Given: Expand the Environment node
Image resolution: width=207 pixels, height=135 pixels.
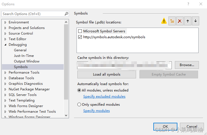Looking at the screenshot, I should pos(5,22).
